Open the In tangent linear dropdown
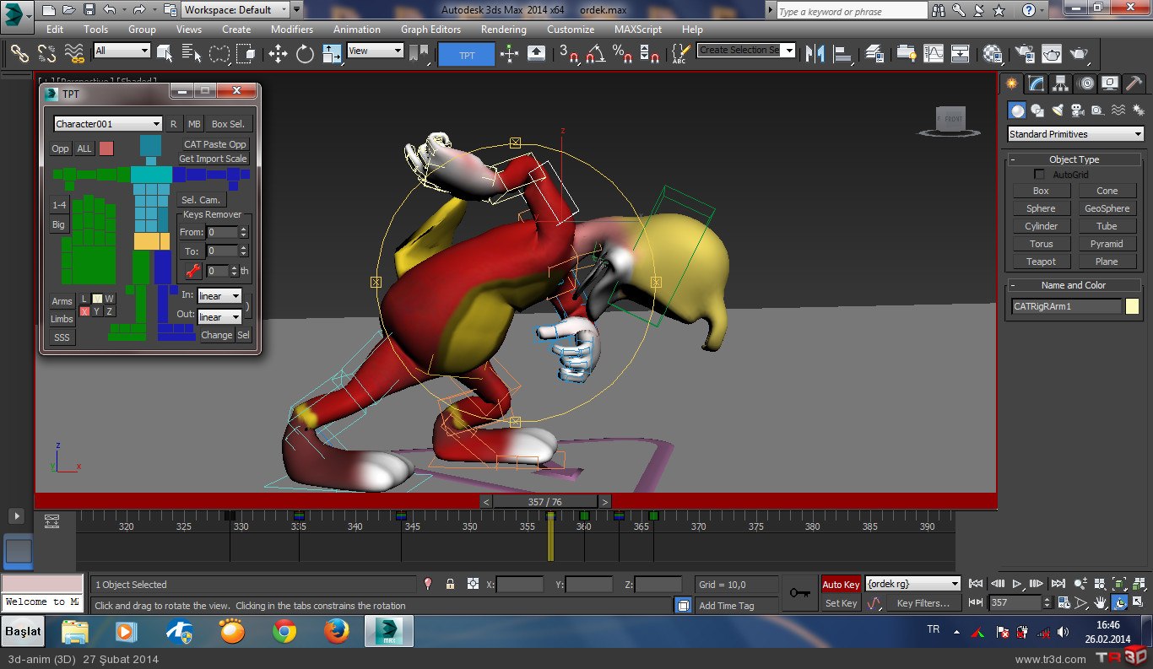Image resolution: width=1153 pixels, height=669 pixels. coord(219,296)
